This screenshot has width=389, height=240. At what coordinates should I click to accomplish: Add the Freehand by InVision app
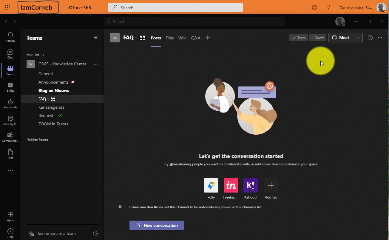pos(231,185)
